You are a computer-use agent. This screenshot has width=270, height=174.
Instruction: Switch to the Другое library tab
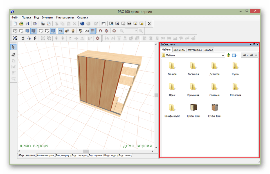209,50
